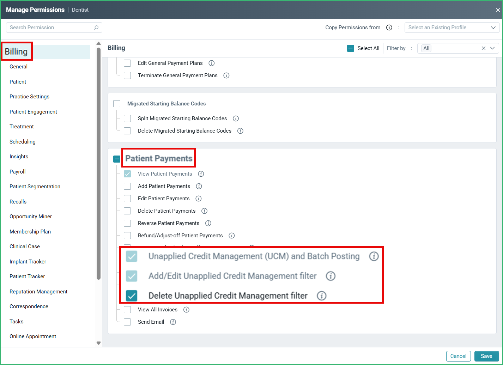The height and width of the screenshot is (365, 503).
Task: Open info tooltip for Add Patient Payments
Action: tap(199, 186)
